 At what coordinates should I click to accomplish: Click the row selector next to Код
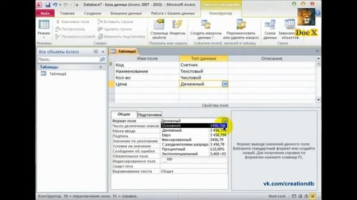tap(112, 65)
